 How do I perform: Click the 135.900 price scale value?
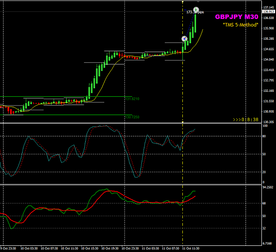(x=268, y=28)
